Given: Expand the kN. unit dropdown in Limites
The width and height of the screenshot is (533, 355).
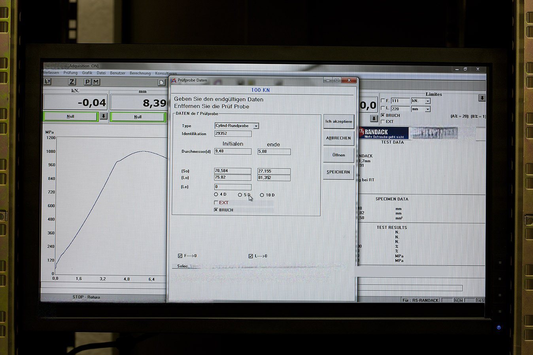Looking at the screenshot, I should pos(427,101).
